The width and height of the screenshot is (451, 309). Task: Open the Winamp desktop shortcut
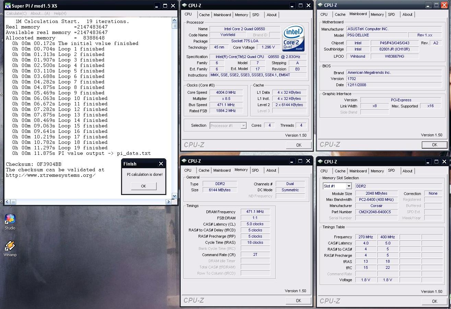(x=10, y=249)
